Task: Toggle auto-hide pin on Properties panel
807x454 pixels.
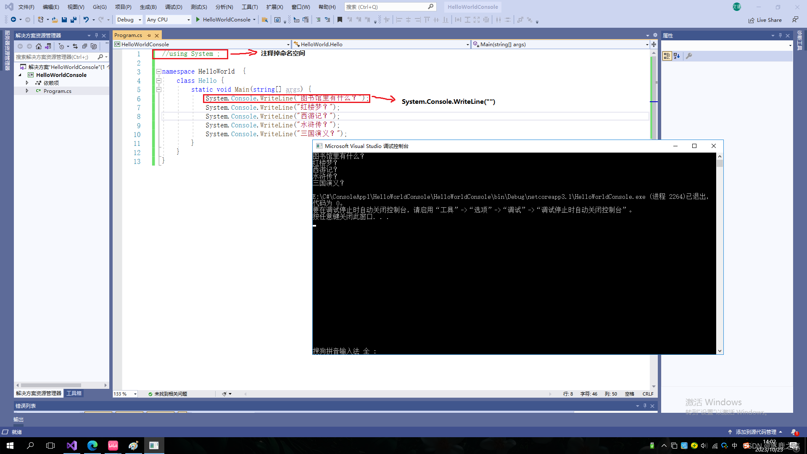Action: coord(780,35)
